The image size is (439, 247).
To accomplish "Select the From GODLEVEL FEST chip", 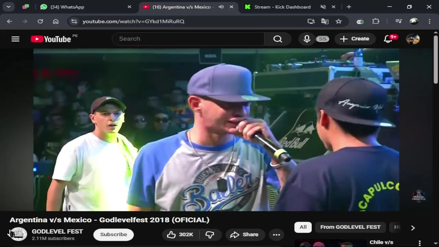I will (350, 227).
